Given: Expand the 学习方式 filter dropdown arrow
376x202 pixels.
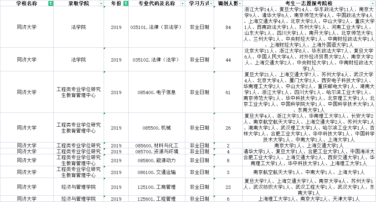Looking at the screenshot, I should [211, 4].
